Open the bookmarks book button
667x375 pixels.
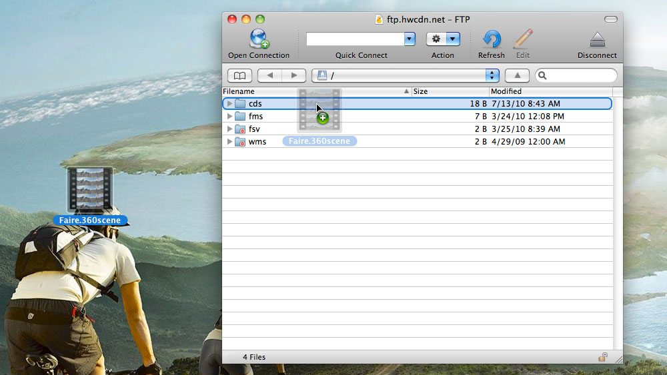(240, 75)
